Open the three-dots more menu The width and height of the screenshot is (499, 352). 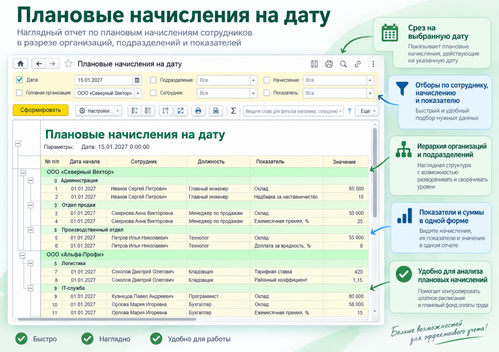tap(373, 64)
